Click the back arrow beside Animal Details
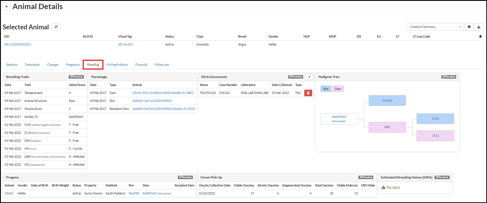Screen dimensions: 487x203 7,7
